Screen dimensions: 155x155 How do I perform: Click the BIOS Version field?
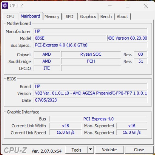pyautogui.click(x=91, y=93)
